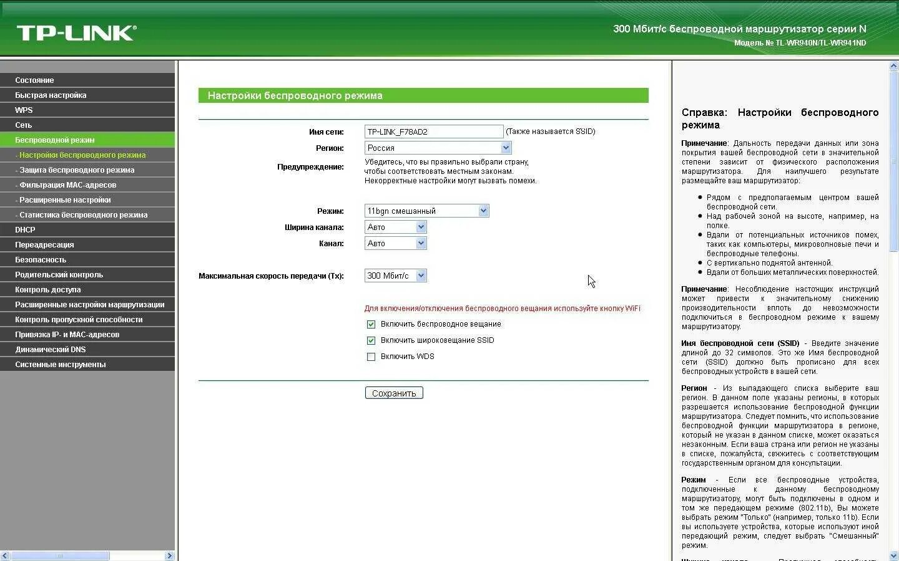Enable the Включить WDS checkbox
The image size is (899, 561).
(x=371, y=357)
